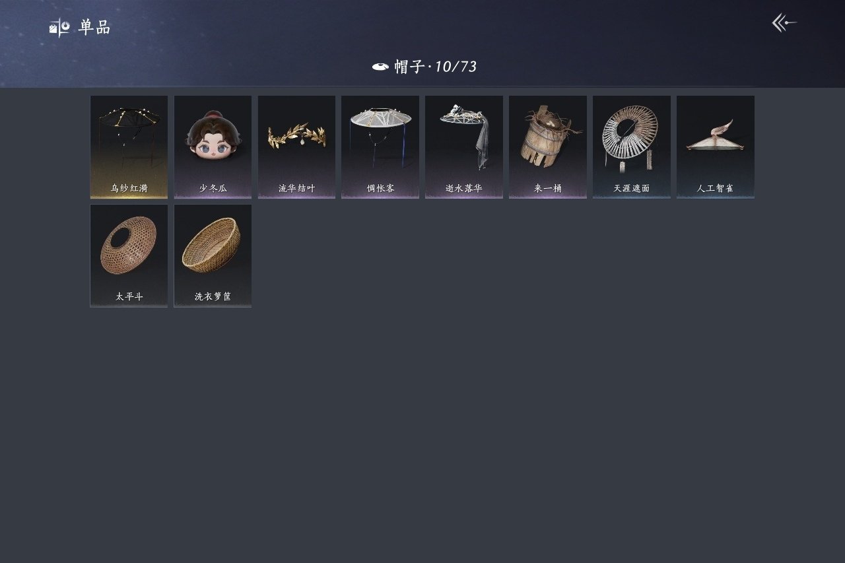Select the 太平斗 woven basket hat
Viewport: 845px width, 563px height.
click(129, 255)
